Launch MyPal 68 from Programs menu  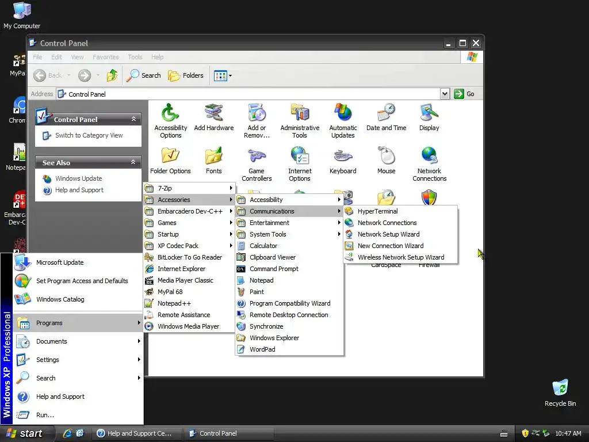tap(189, 292)
